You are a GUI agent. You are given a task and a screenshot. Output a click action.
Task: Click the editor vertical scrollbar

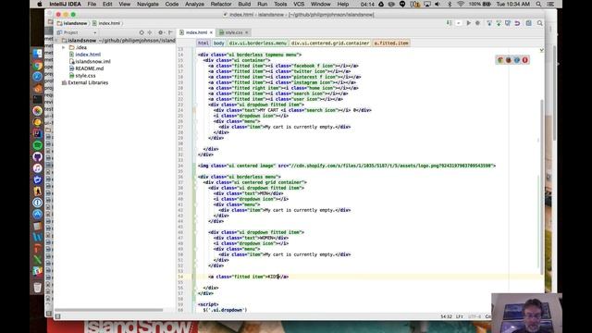point(542,187)
